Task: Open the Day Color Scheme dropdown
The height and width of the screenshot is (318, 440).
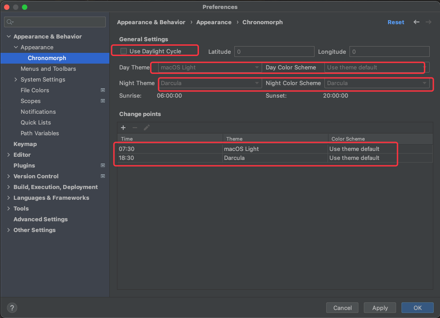Action: (376, 67)
